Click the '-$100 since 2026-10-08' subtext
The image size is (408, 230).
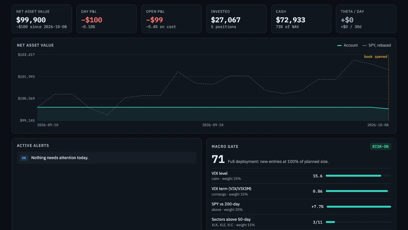pyautogui.click(x=41, y=27)
